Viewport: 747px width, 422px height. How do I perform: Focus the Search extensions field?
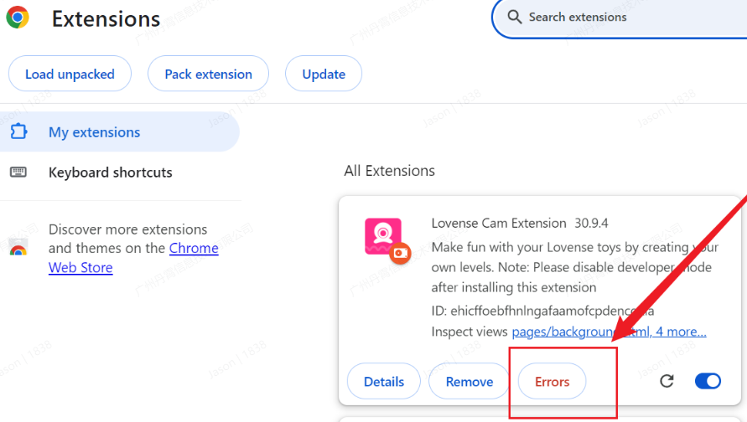pos(620,18)
